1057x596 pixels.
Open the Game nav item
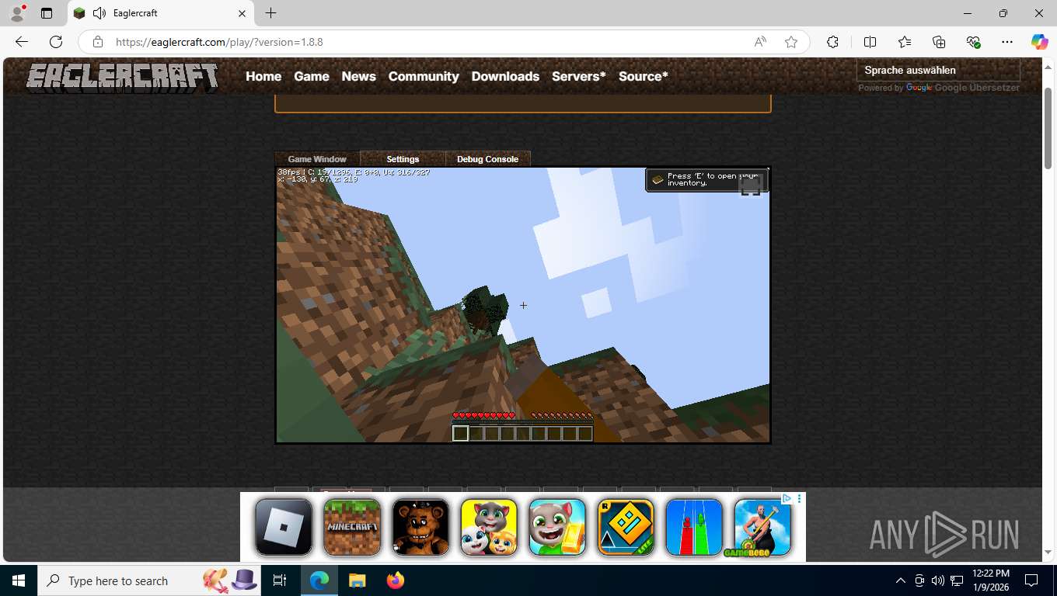coord(312,76)
